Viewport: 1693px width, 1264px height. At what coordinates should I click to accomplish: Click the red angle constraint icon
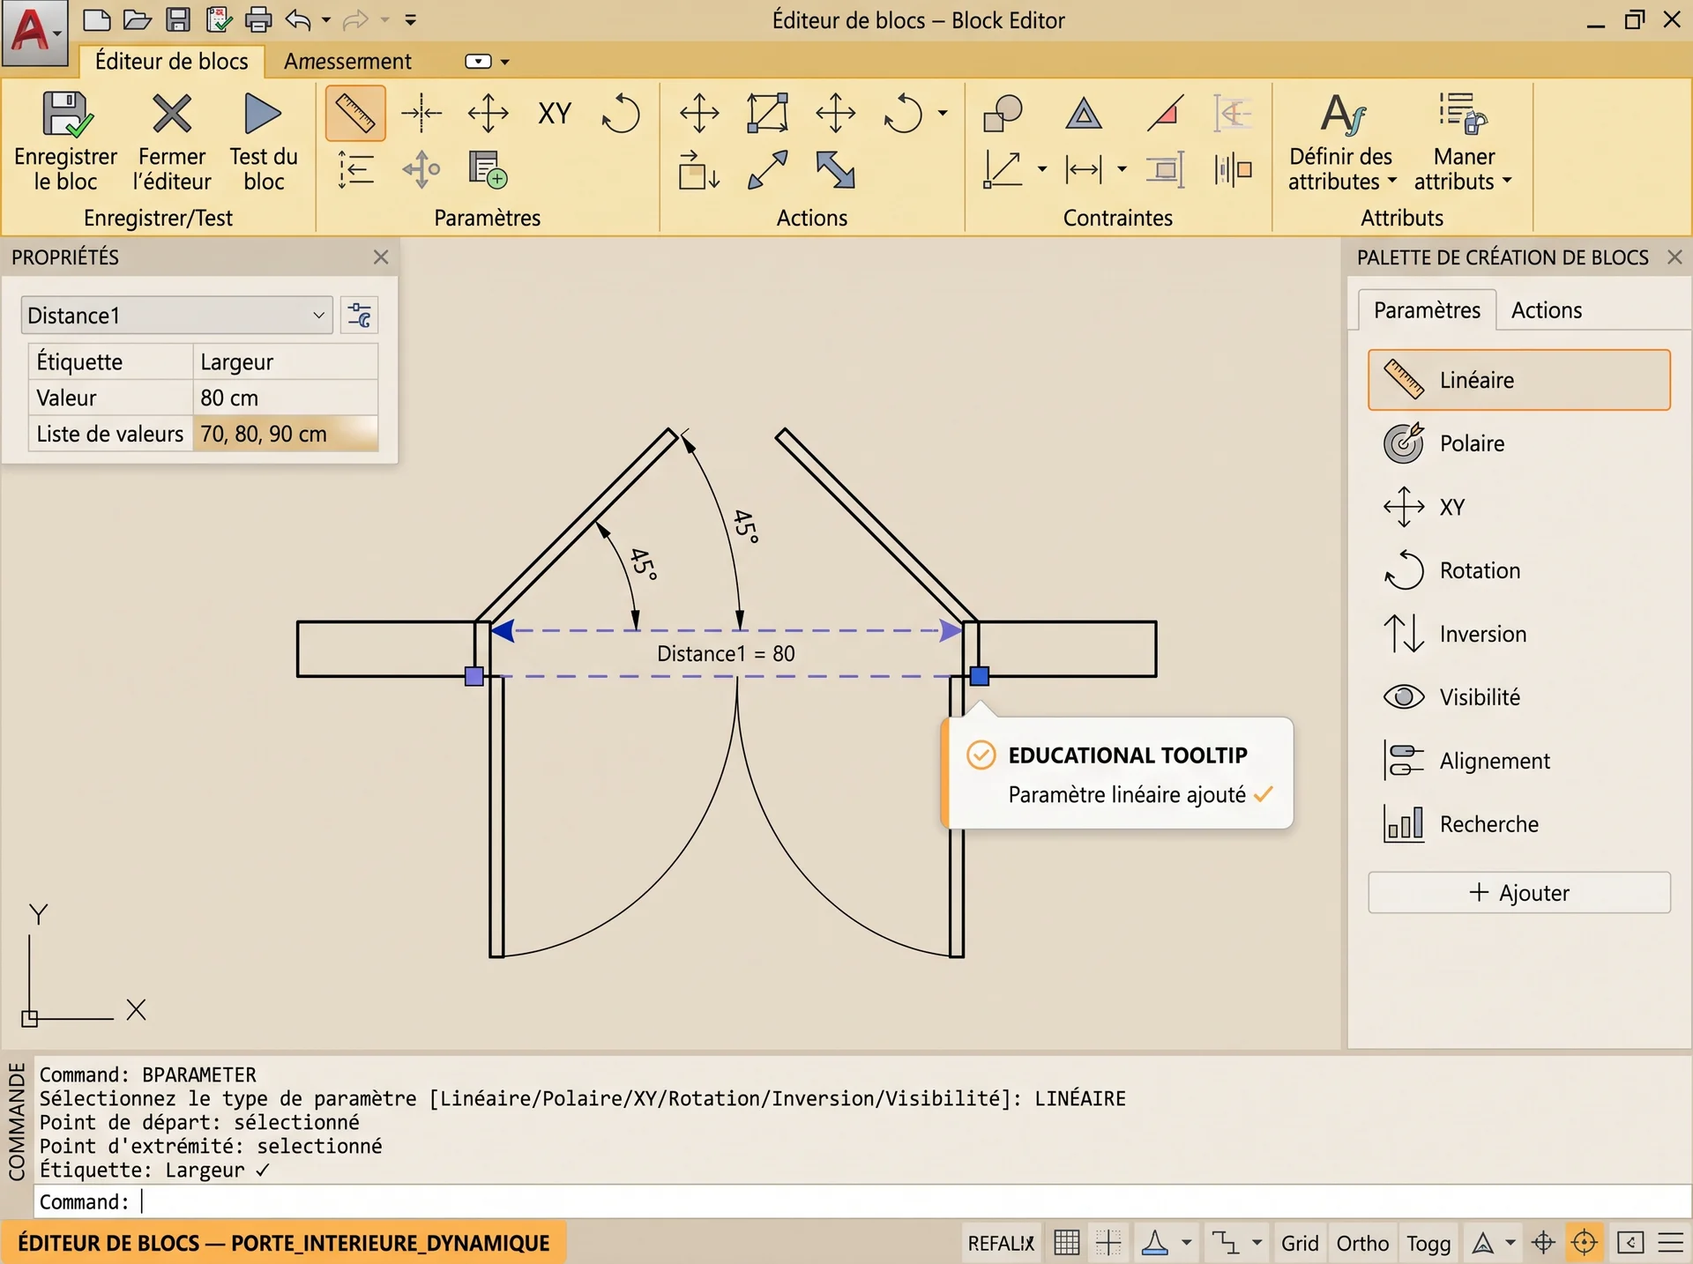(x=1165, y=114)
